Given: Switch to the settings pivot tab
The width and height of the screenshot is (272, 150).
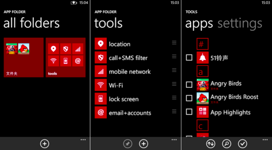Looking at the screenshot, I should [x=240, y=24].
